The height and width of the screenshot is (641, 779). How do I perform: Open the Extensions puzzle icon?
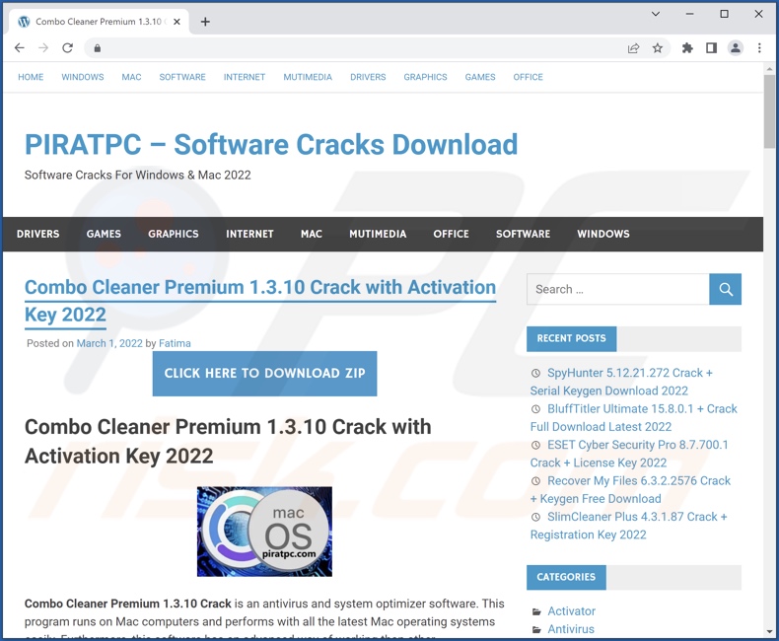point(687,48)
